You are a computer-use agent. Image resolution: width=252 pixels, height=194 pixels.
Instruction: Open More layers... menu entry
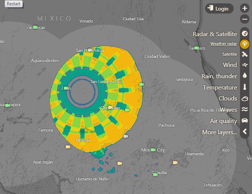[219, 132]
